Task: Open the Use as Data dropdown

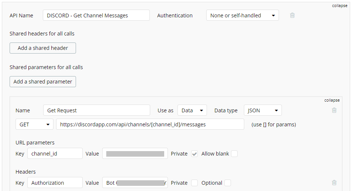Action: click(192, 110)
